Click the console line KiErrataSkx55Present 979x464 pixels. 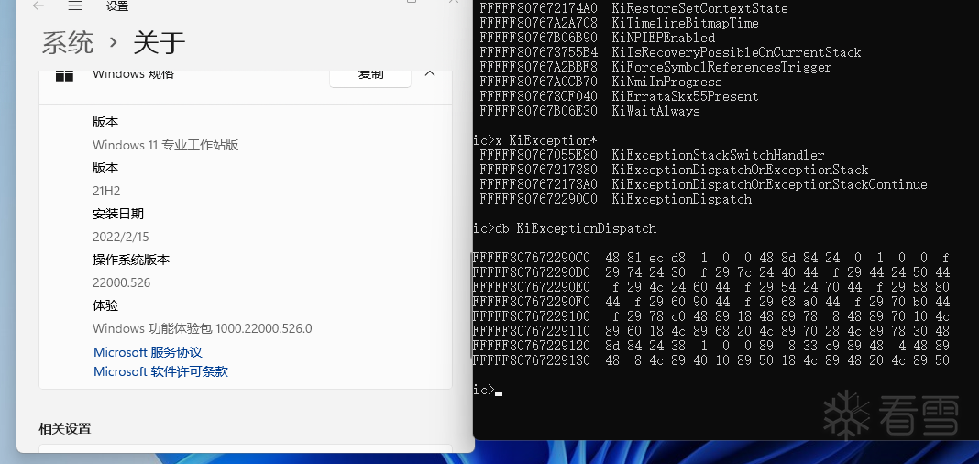619,97
